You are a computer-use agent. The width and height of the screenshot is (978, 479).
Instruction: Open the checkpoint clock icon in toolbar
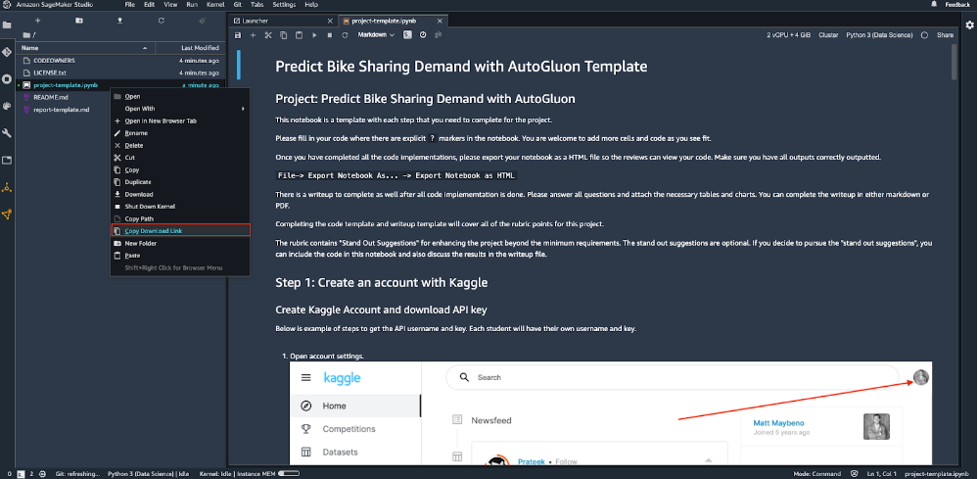tap(423, 35)
